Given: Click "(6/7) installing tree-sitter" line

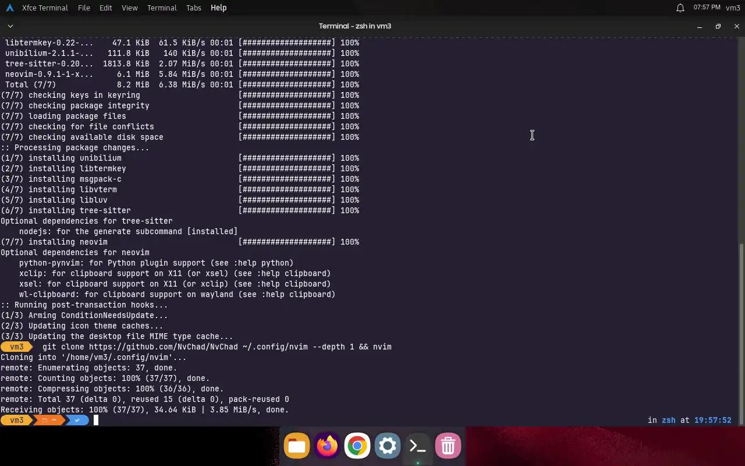Looking at the screenshot, I should (x=180, y=211).
